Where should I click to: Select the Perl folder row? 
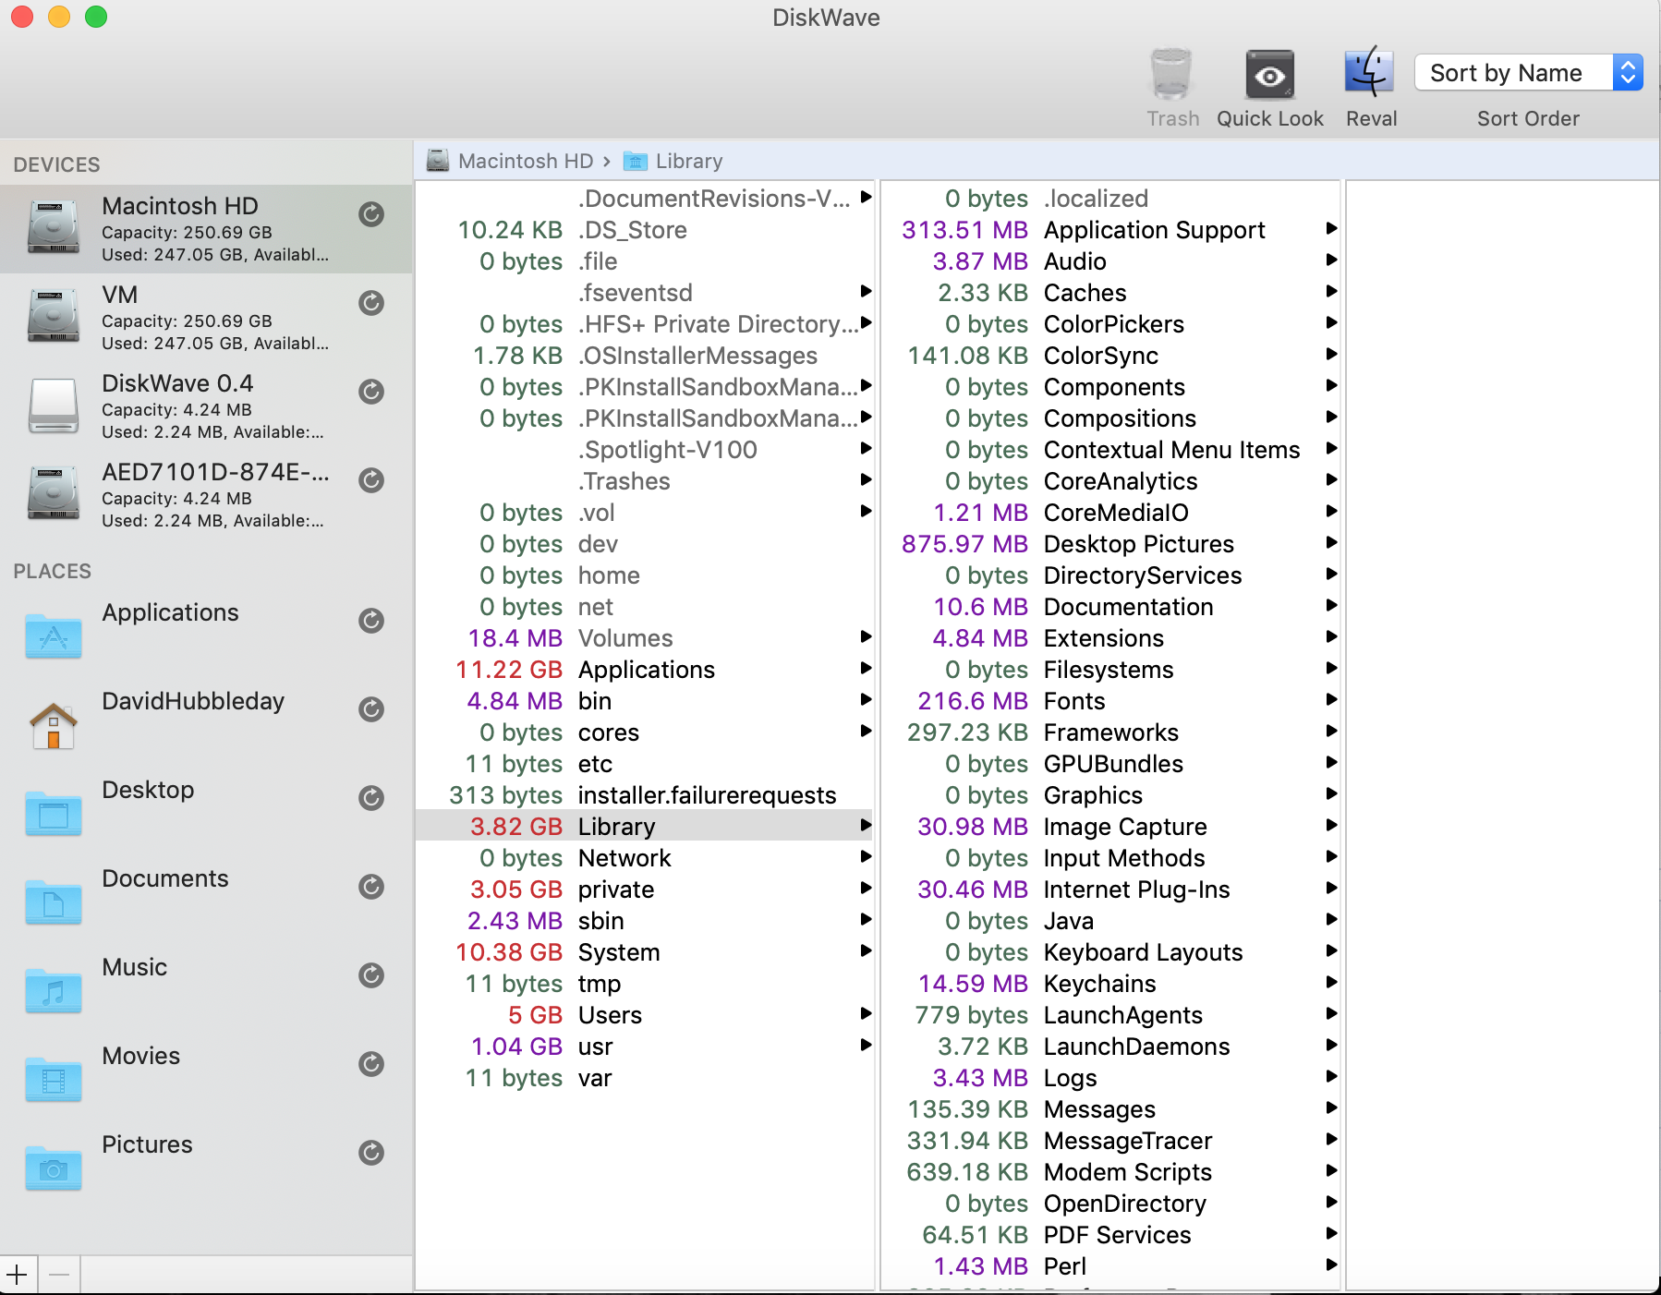click(1110, 1265)
